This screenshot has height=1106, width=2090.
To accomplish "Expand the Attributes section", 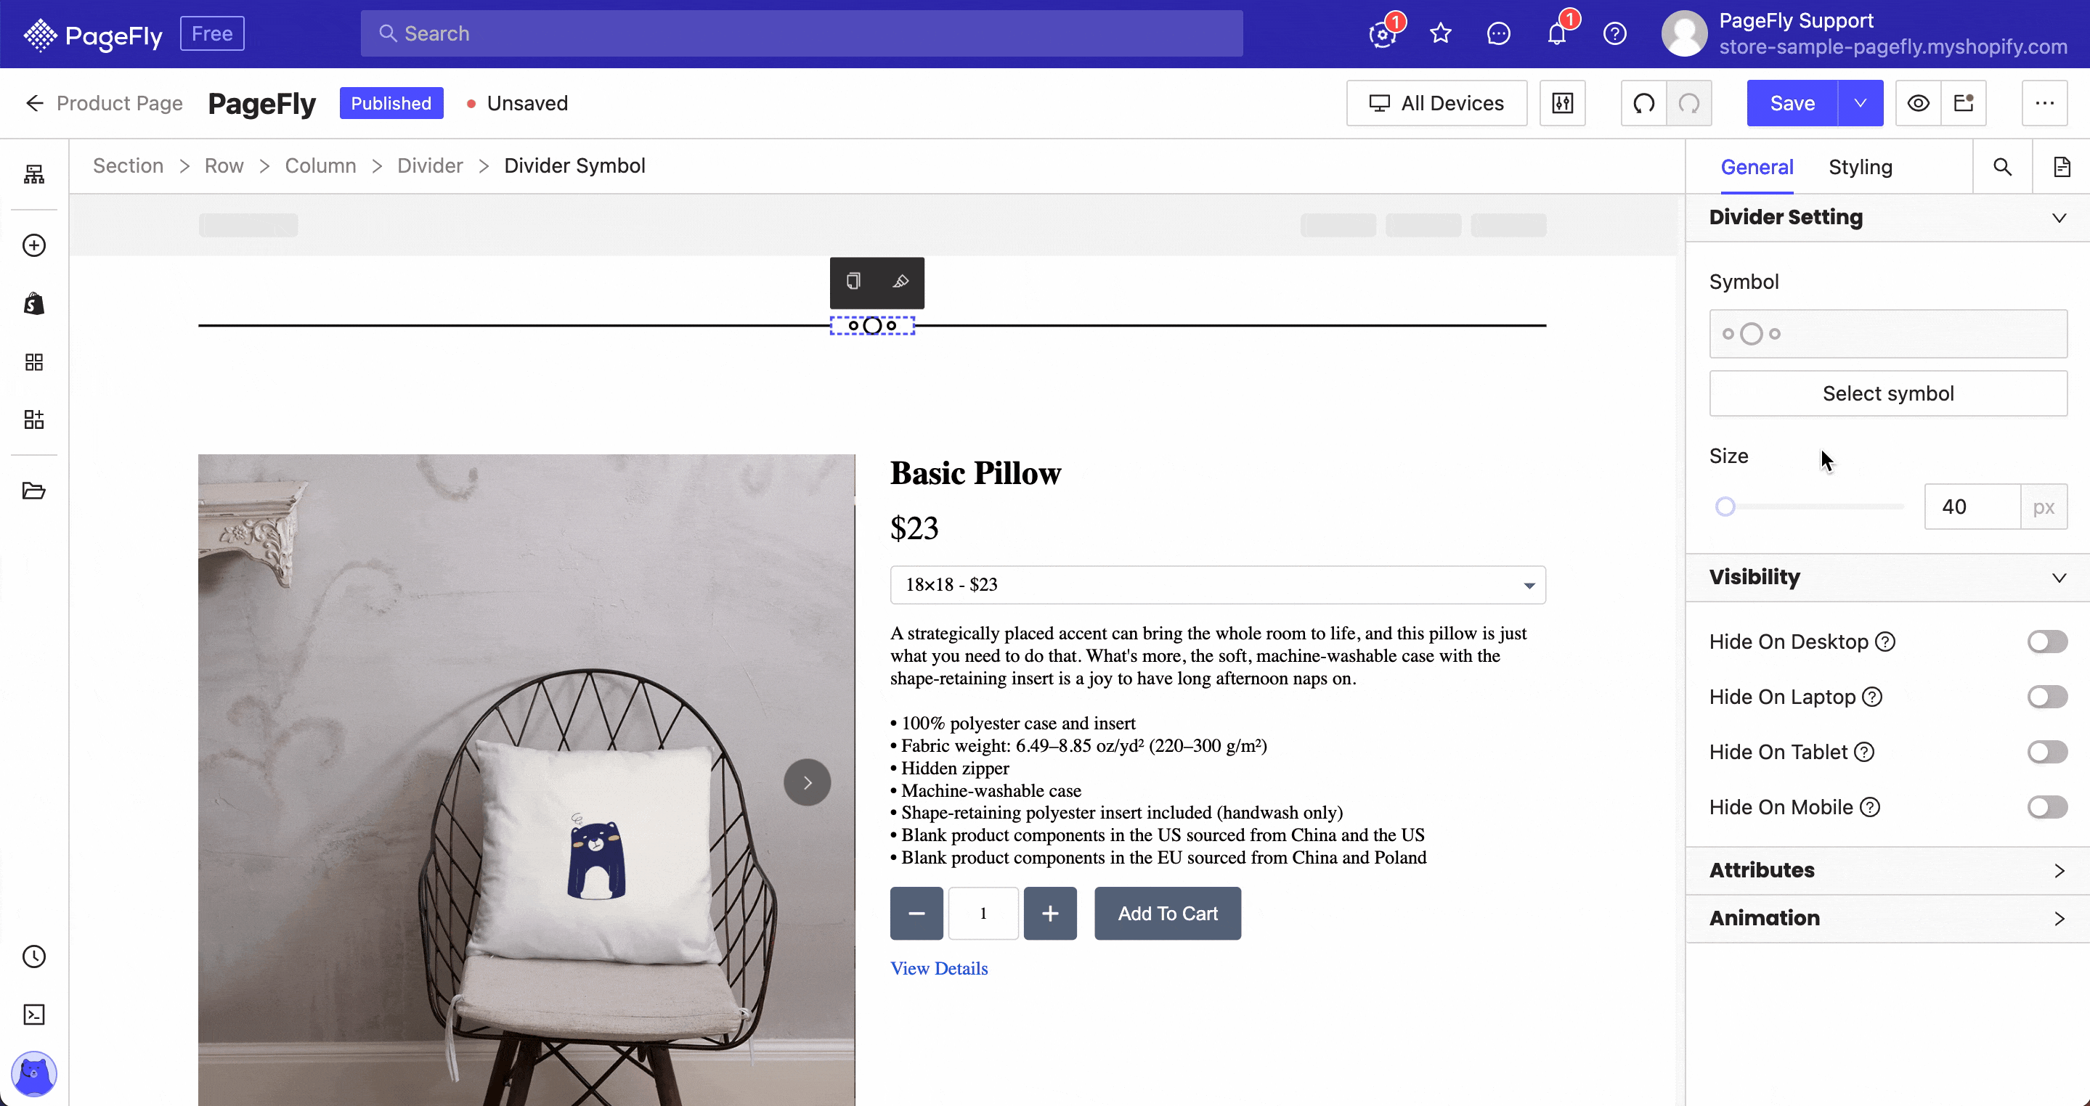I will 1888,870.
